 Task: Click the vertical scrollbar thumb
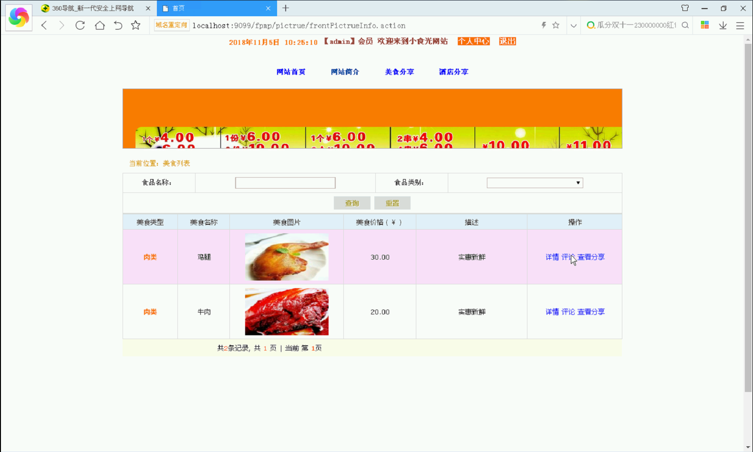[748, 218]
